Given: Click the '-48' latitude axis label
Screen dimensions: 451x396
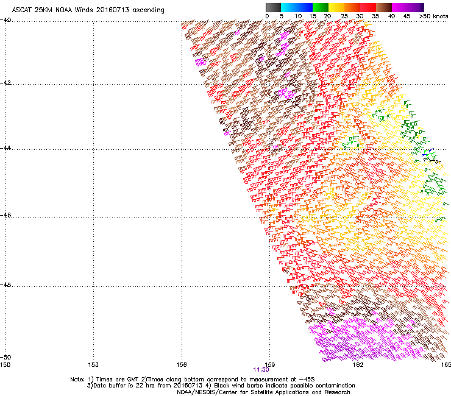Looking at the screenshot, I should point(5,285).
